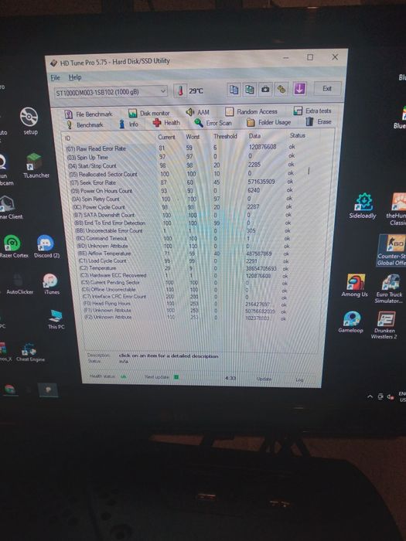Open the setup disc icon on desktop
The width and height of the screenshot is (406, 541).
(29, 121)
